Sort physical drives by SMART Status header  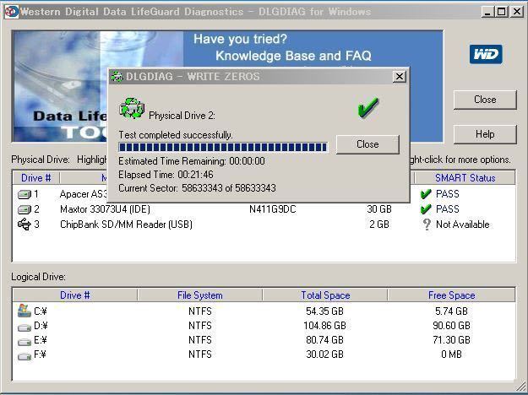click(x=465, y=177)
